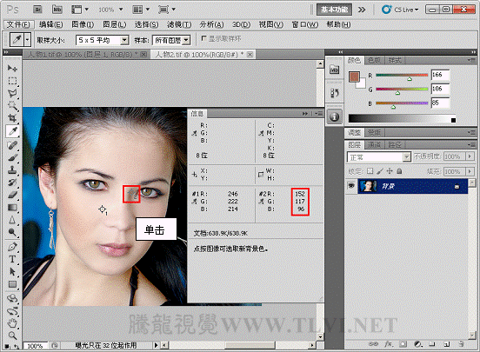This screenshot has height=352, width=480.
Task: Adjust the G color slider
Action: (x=397, y=93)
